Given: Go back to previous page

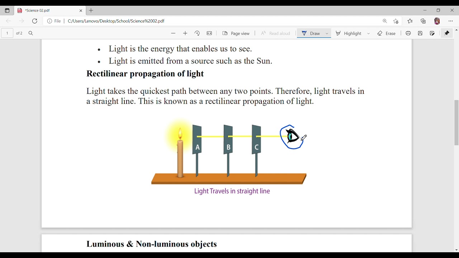Looking at the screenshot, I should 9,21.
